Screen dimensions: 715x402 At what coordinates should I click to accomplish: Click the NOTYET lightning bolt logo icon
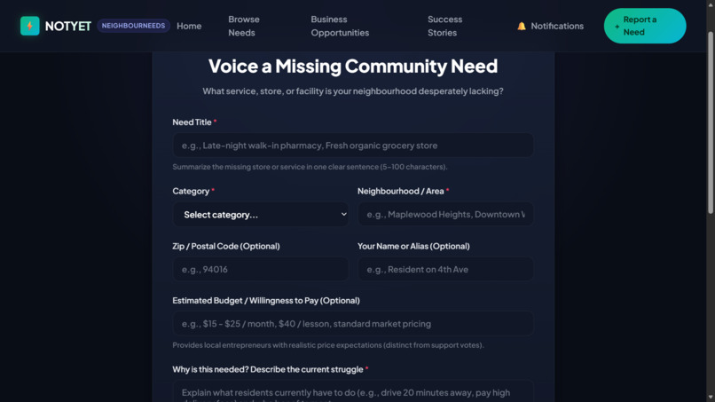[29, 26]
